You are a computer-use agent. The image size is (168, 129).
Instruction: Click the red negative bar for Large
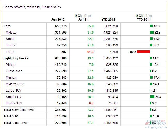pos(143,52)
